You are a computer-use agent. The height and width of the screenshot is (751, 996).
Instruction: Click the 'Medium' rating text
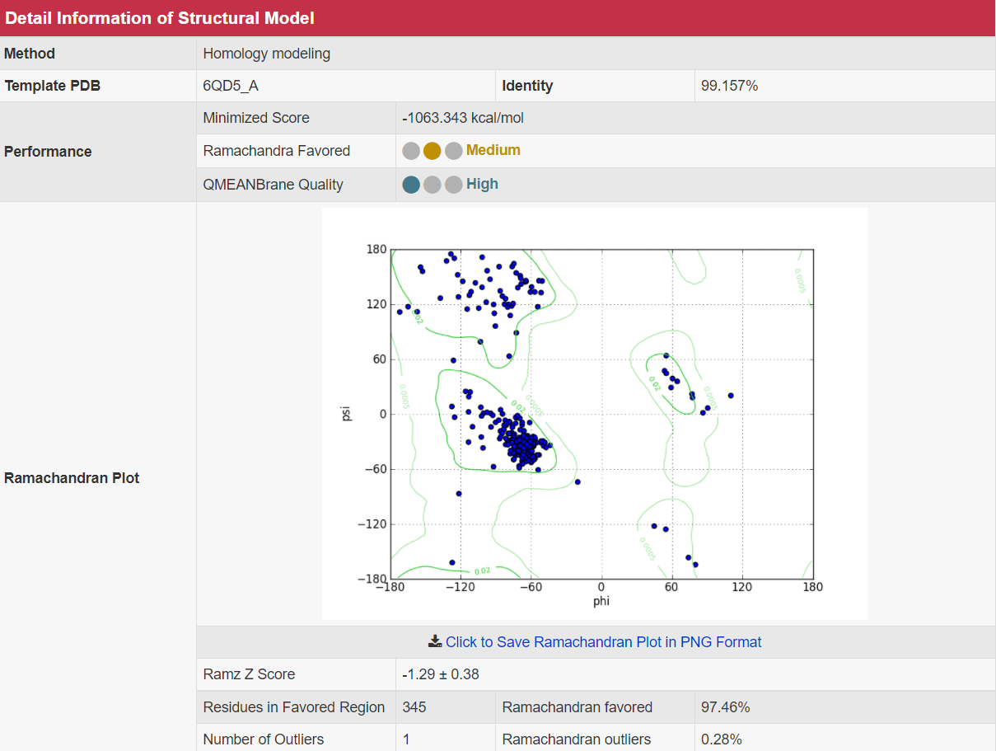(x=493, y=150)
